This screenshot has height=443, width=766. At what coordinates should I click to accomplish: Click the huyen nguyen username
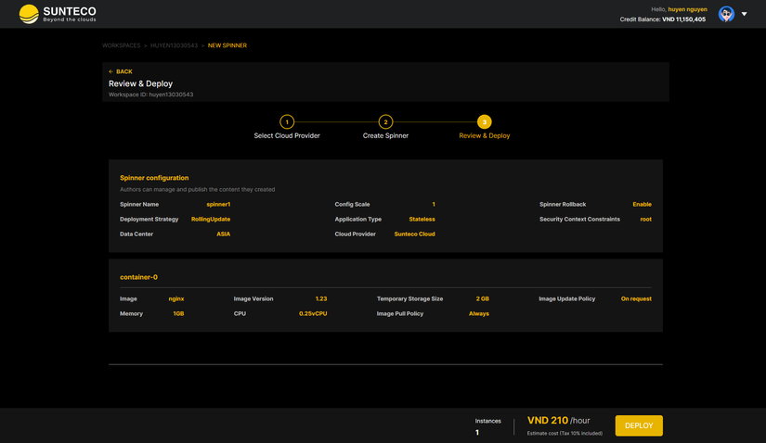click(687, 9)
